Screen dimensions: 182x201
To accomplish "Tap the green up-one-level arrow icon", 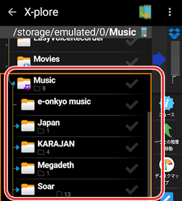I will tap(168, 130).
